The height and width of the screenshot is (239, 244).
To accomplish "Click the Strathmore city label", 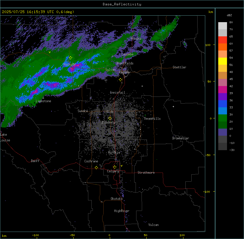I will tap(146, 173).
